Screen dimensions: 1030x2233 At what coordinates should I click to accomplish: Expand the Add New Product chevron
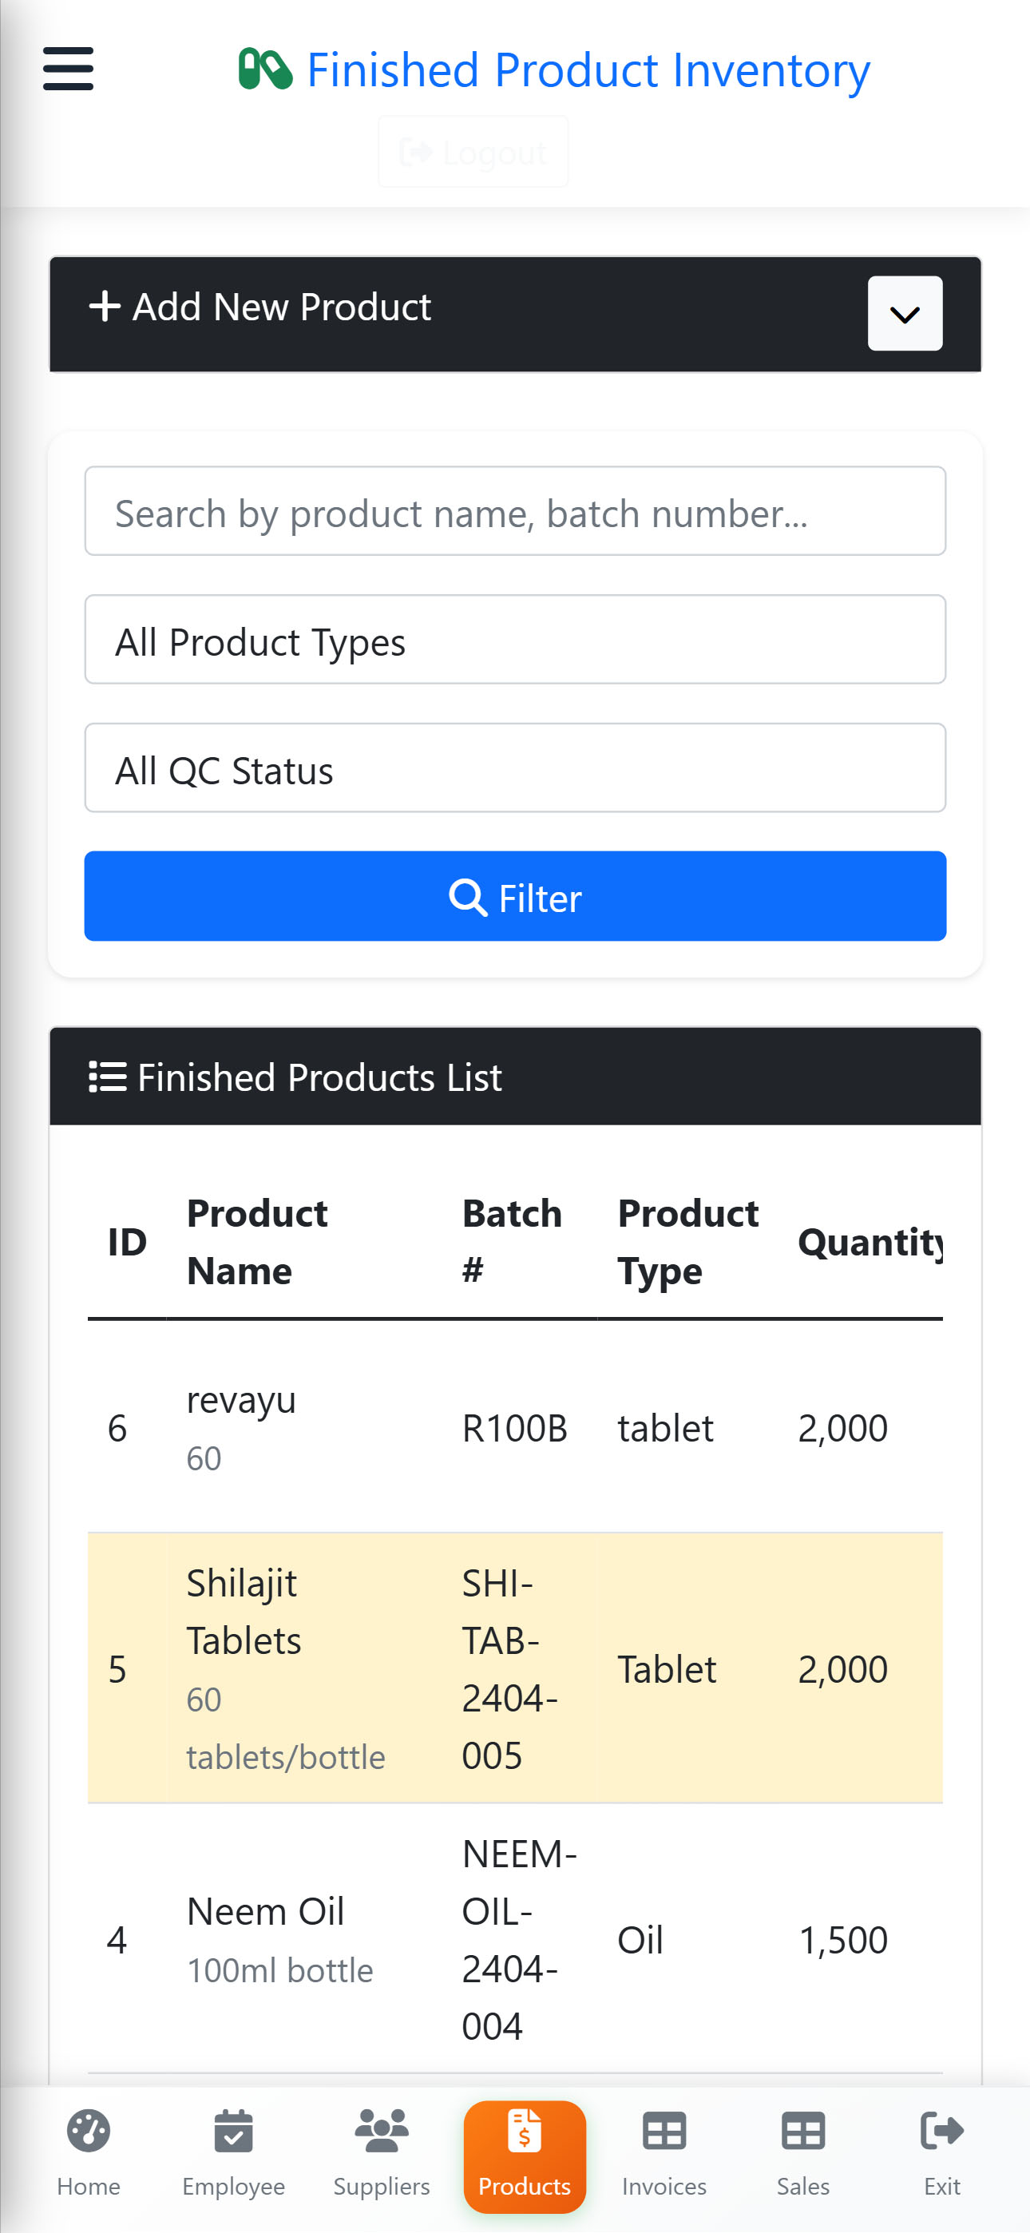[x=905, y=314]
